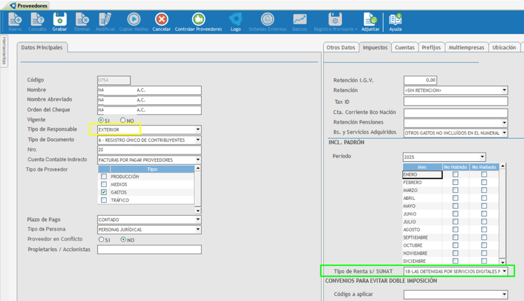Screen dimensions: 524x301
Task: Expand the Tipo de Responsable dropdown
Action: click(x=197, y=130)
